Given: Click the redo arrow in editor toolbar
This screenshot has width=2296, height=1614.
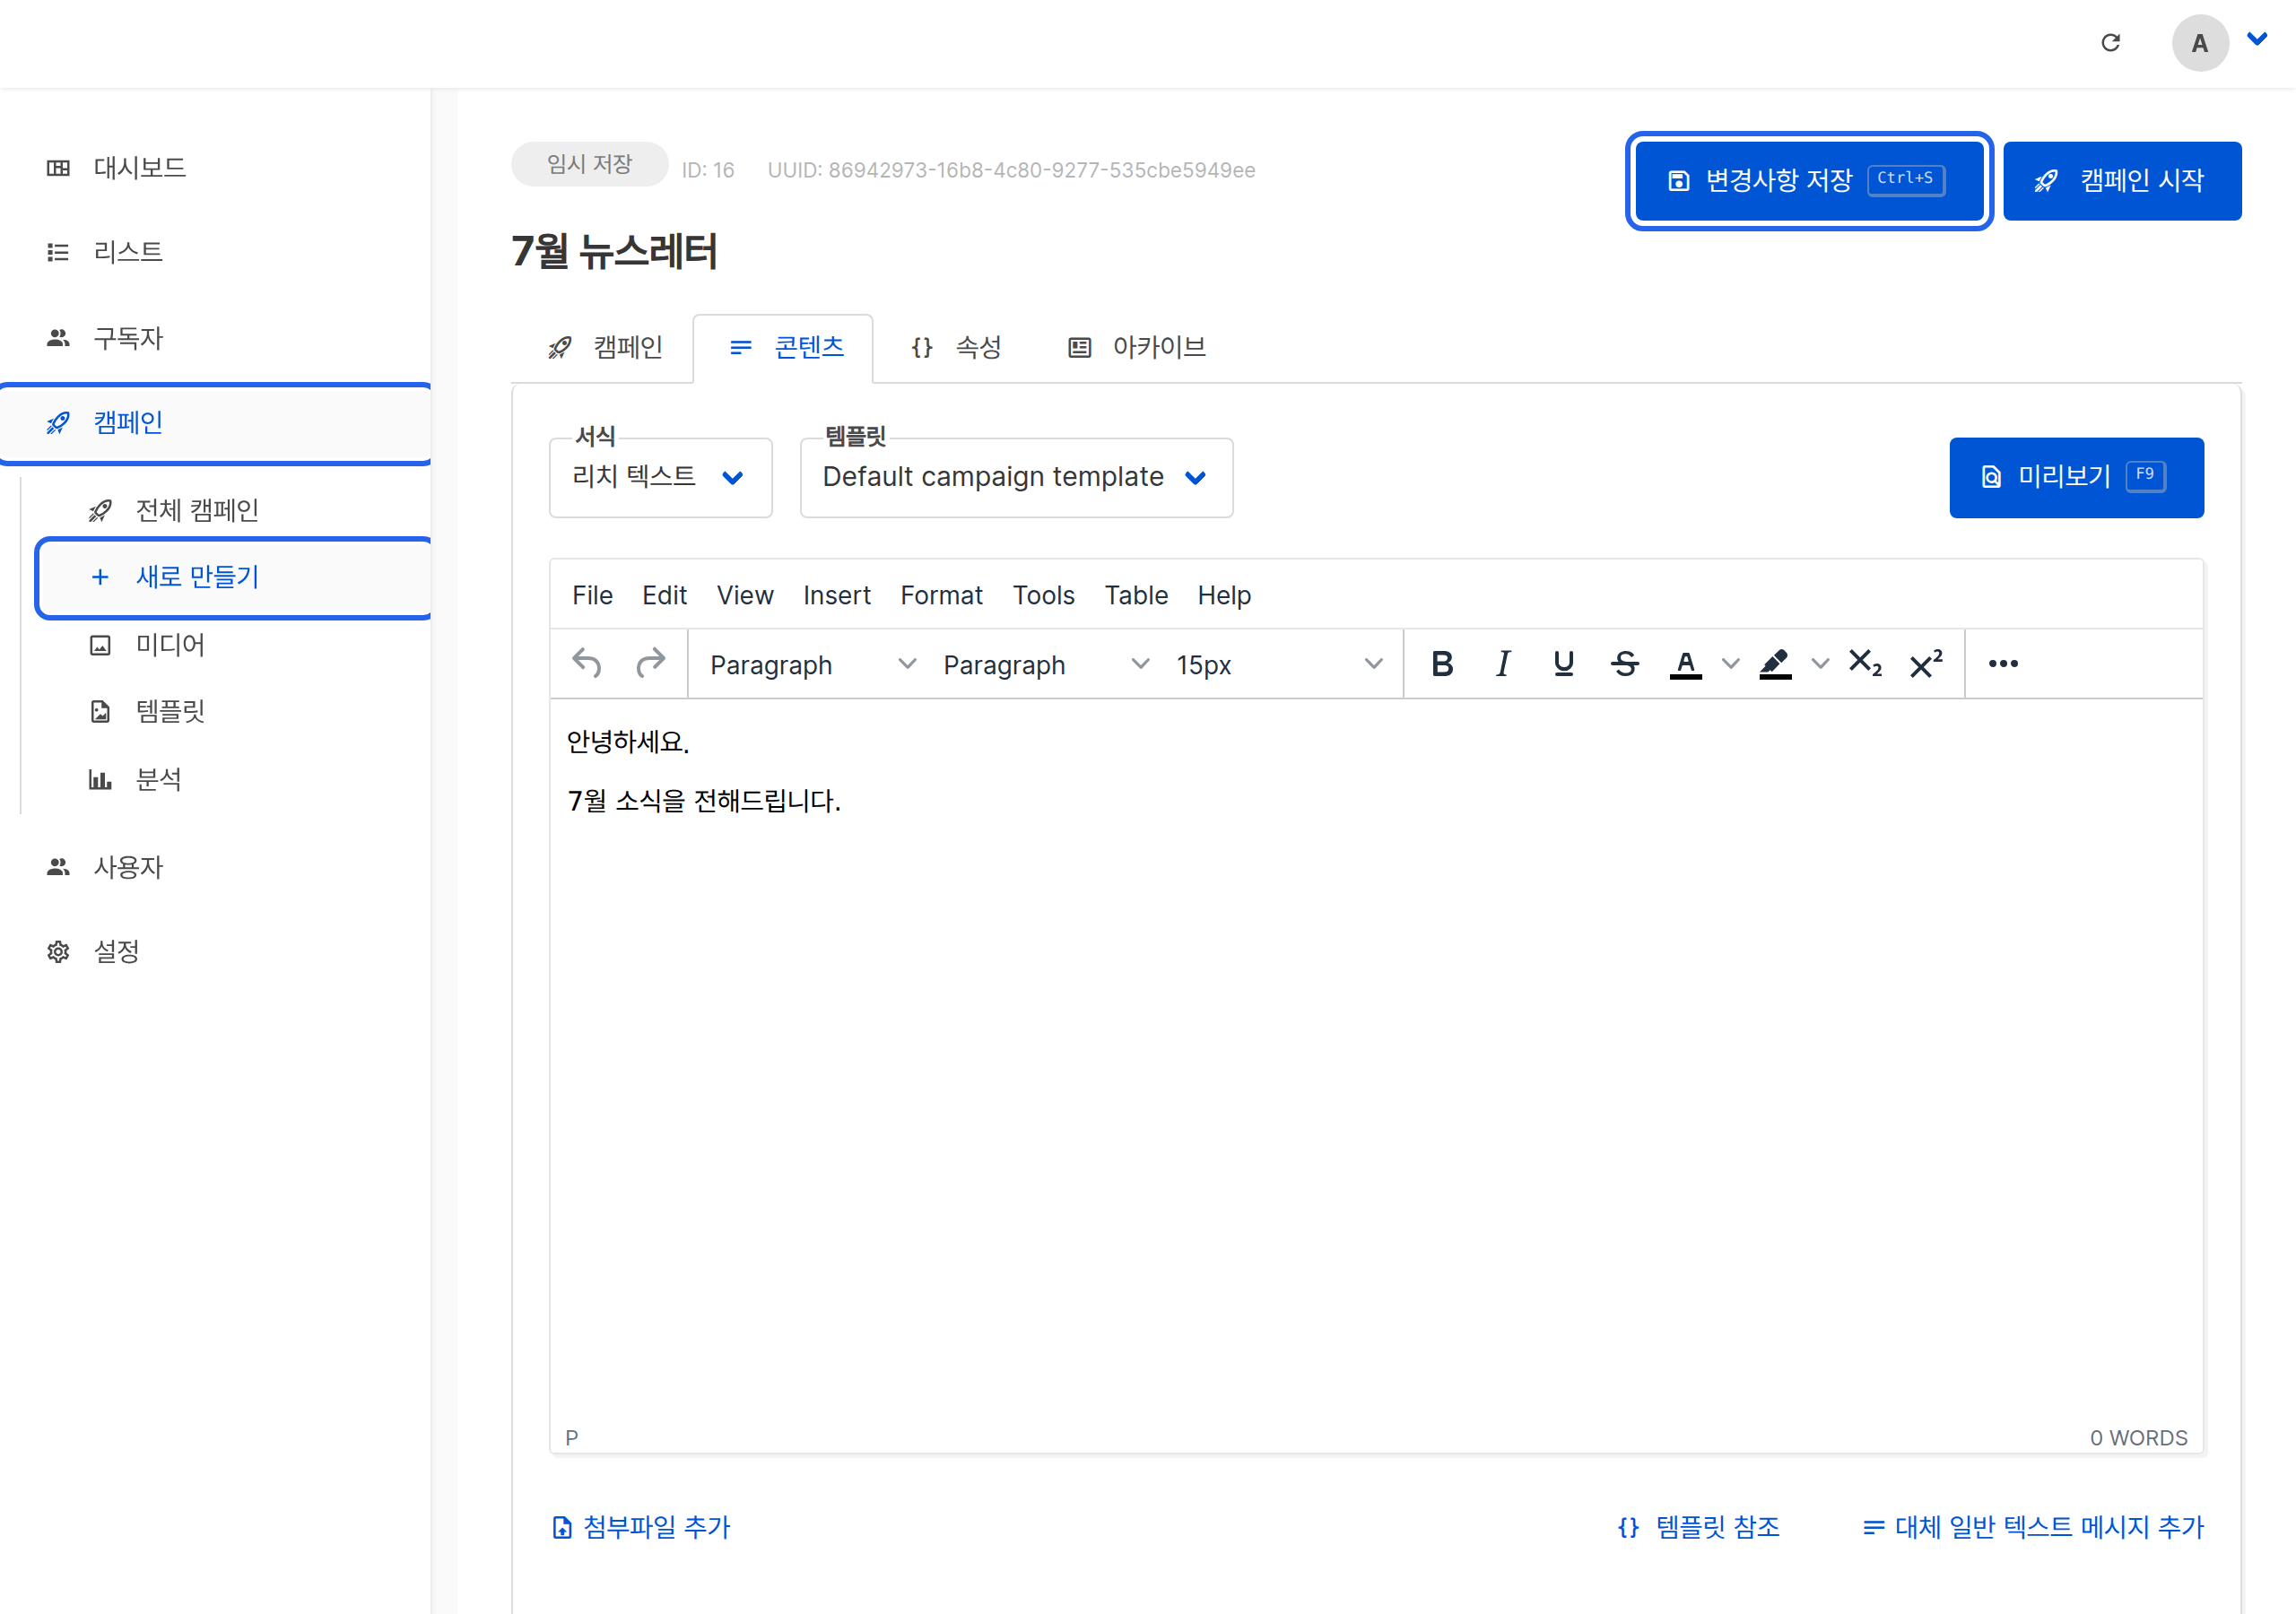Looking at the screenshot, I should [650, 663].
